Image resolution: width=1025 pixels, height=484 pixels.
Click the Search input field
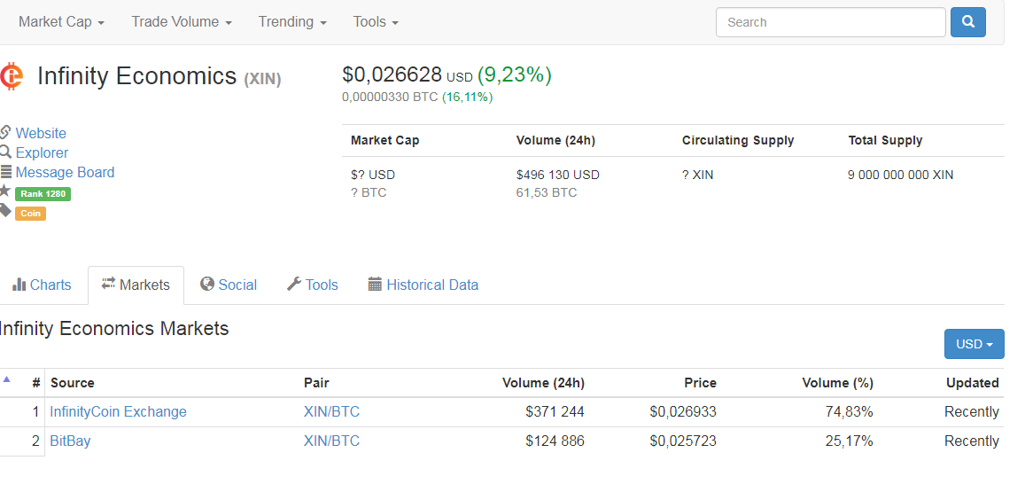click(x=830, y=22)
